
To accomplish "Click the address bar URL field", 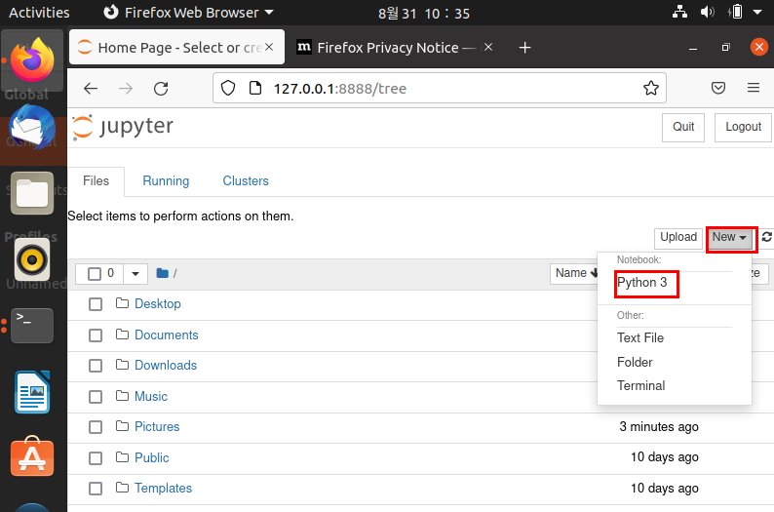I will (x=440, y=89).
